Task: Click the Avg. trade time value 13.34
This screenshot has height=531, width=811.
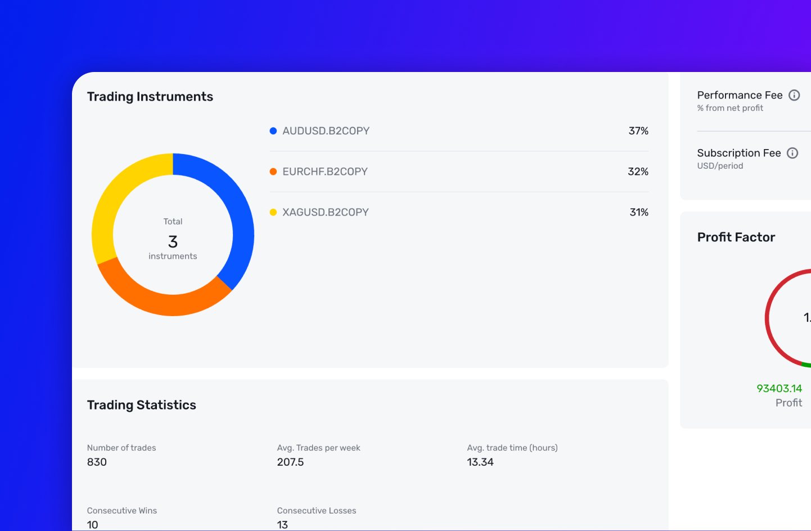Action: point(480,462)
